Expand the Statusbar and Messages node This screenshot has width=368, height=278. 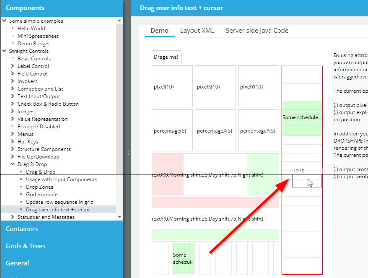13,217
